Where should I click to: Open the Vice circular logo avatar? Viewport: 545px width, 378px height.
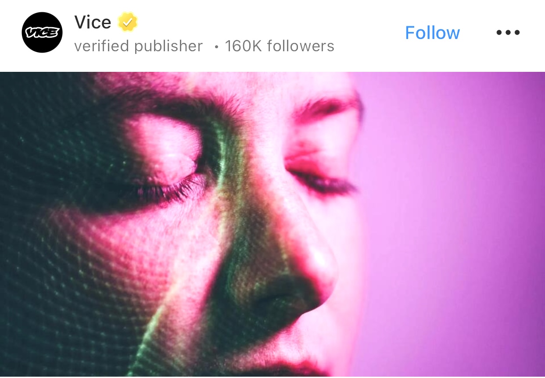(x=42, y=33)
